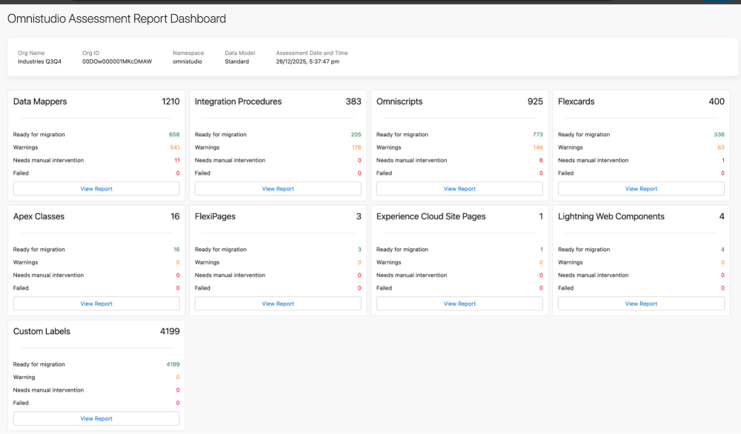Click the Experience Cloud Site Pages heading

tap(431, 216)
